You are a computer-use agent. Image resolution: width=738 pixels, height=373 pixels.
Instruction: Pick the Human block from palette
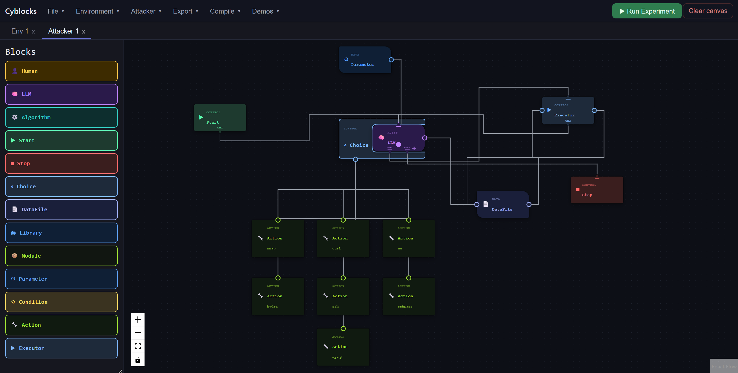61,71
